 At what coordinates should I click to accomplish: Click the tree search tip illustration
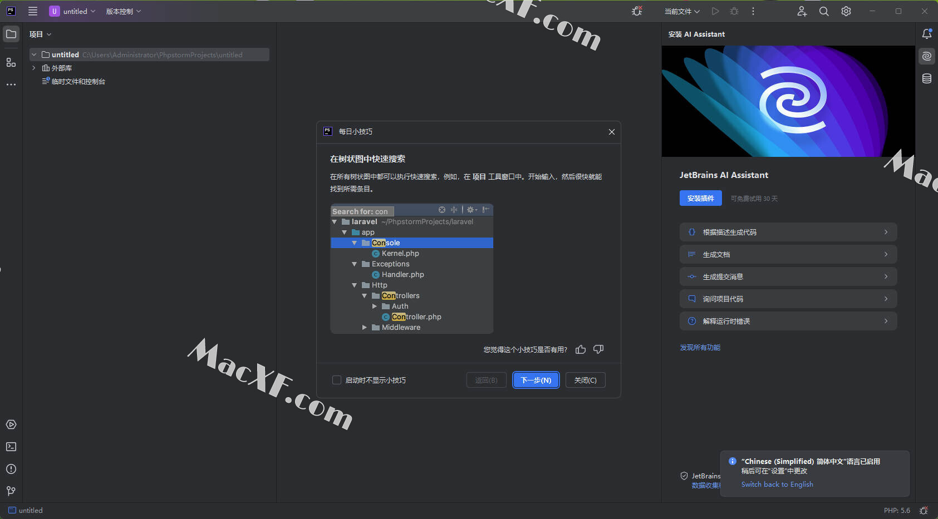(x=412, y=269)
